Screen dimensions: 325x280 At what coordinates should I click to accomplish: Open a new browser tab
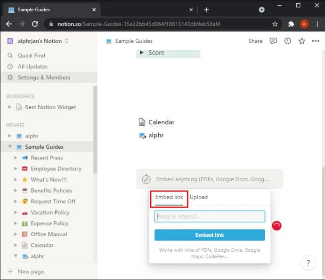point(206,10)
